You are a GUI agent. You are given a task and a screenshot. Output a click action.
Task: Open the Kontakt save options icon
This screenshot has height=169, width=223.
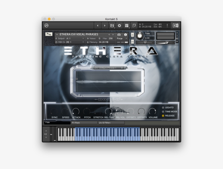tap(112, 25)
